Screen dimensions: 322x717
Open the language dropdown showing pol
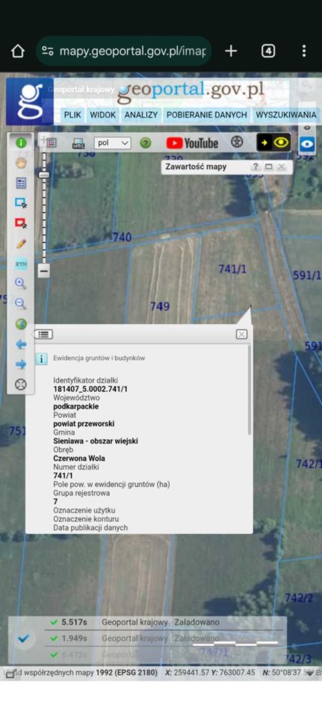point(113,143)
